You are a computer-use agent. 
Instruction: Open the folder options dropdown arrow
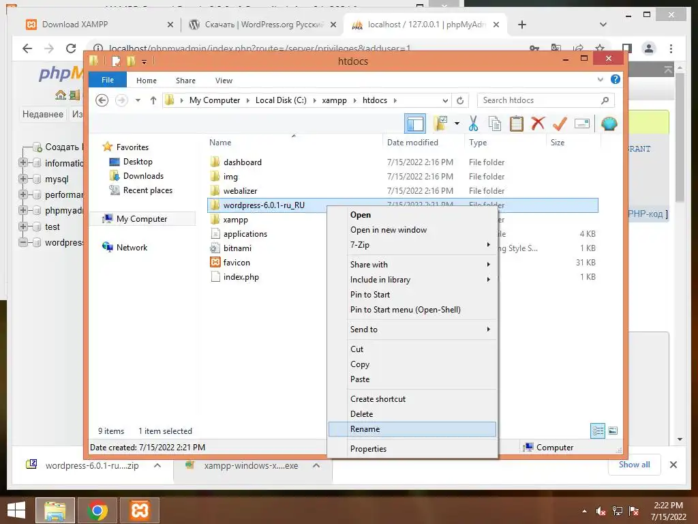[x=457, y=123]
